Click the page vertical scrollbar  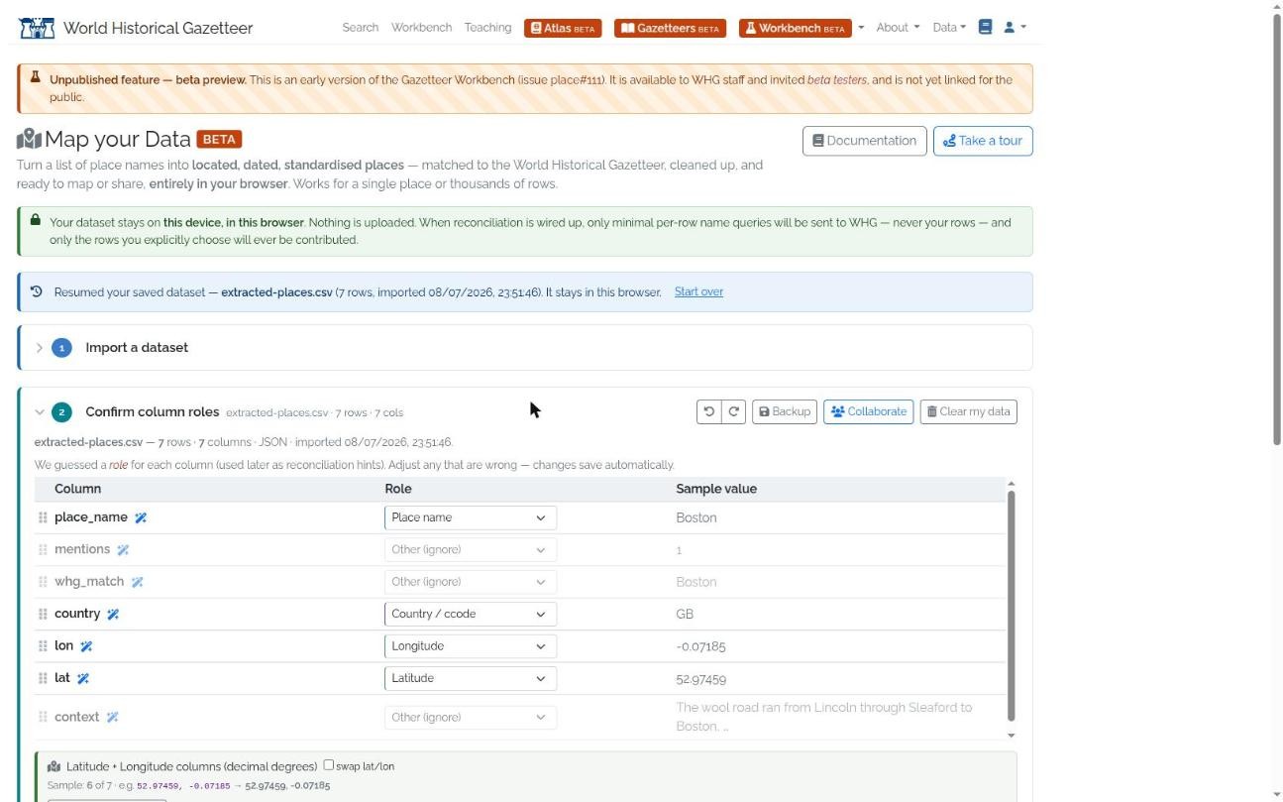(1276, 228)
